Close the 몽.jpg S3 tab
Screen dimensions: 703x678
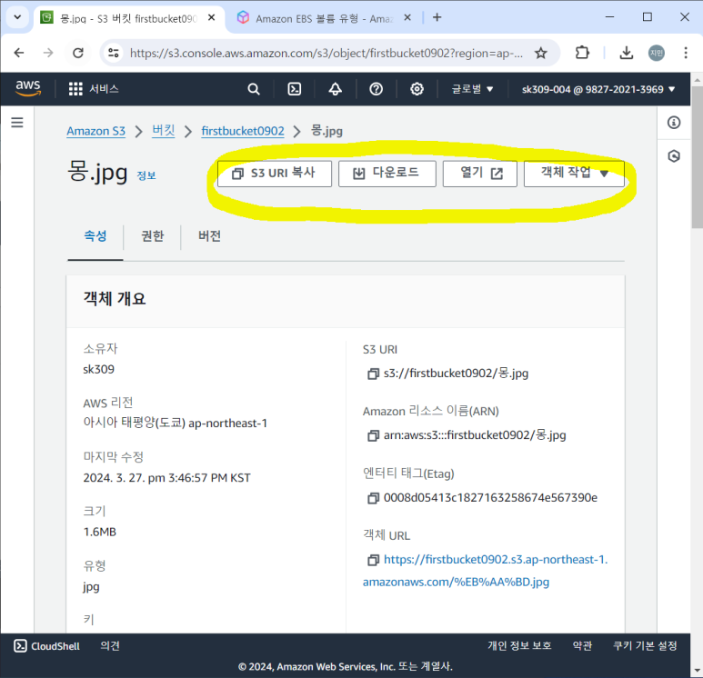212,18
